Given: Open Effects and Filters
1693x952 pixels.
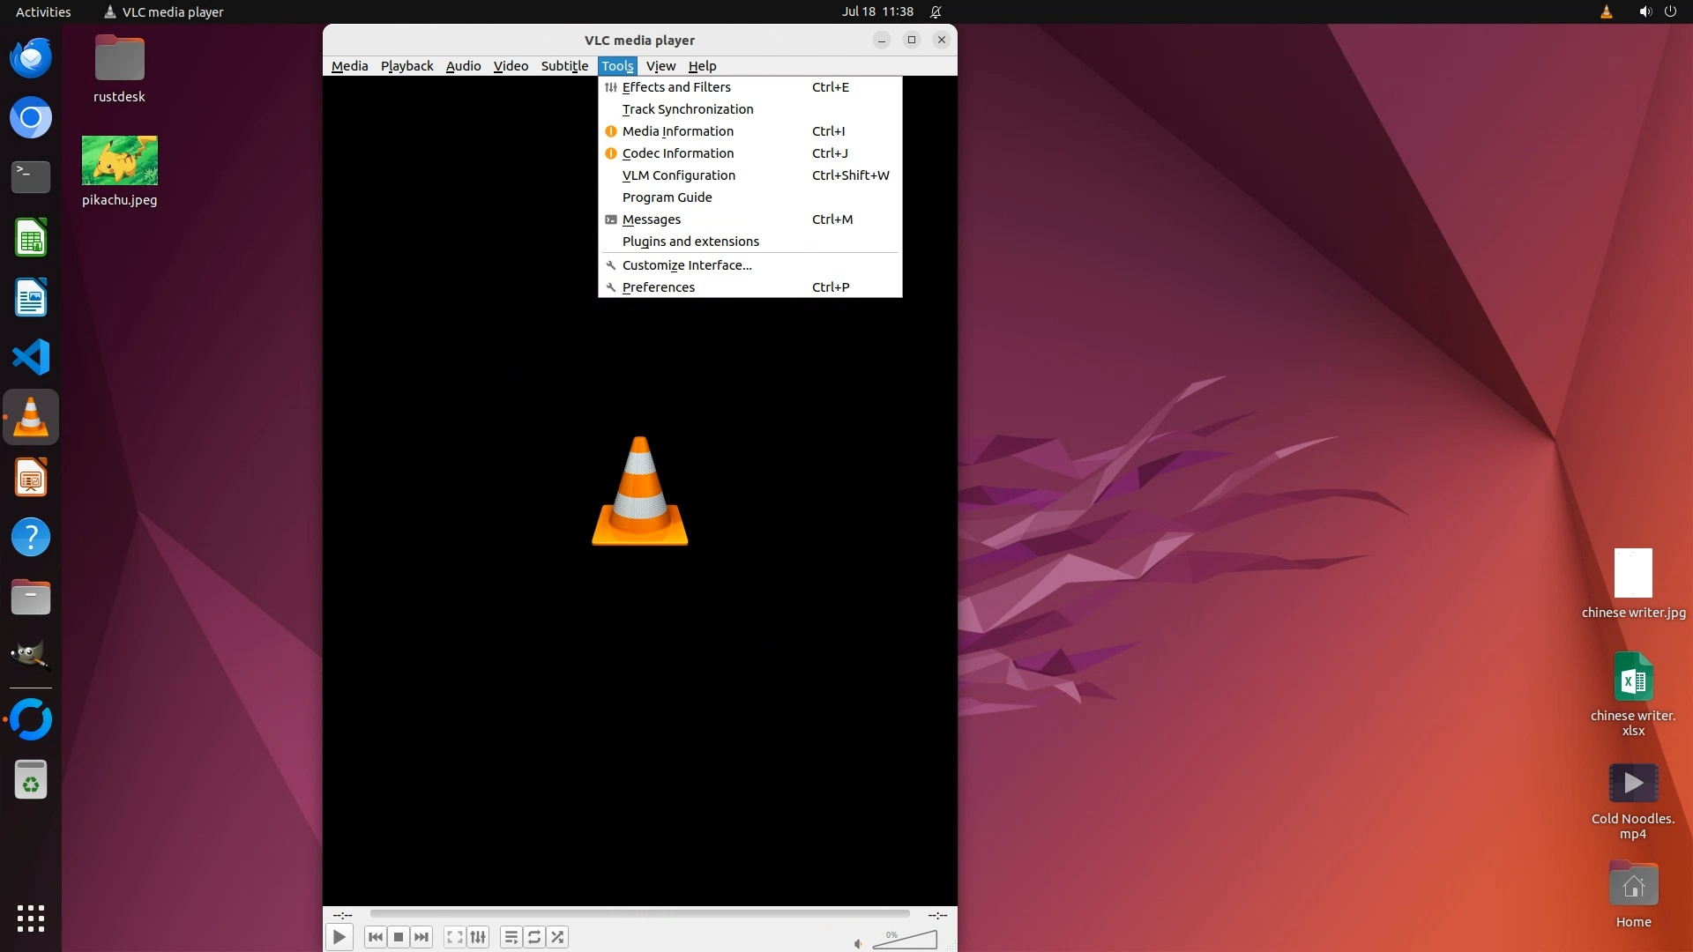Looking at the screenshot, I should coord(676,87).
